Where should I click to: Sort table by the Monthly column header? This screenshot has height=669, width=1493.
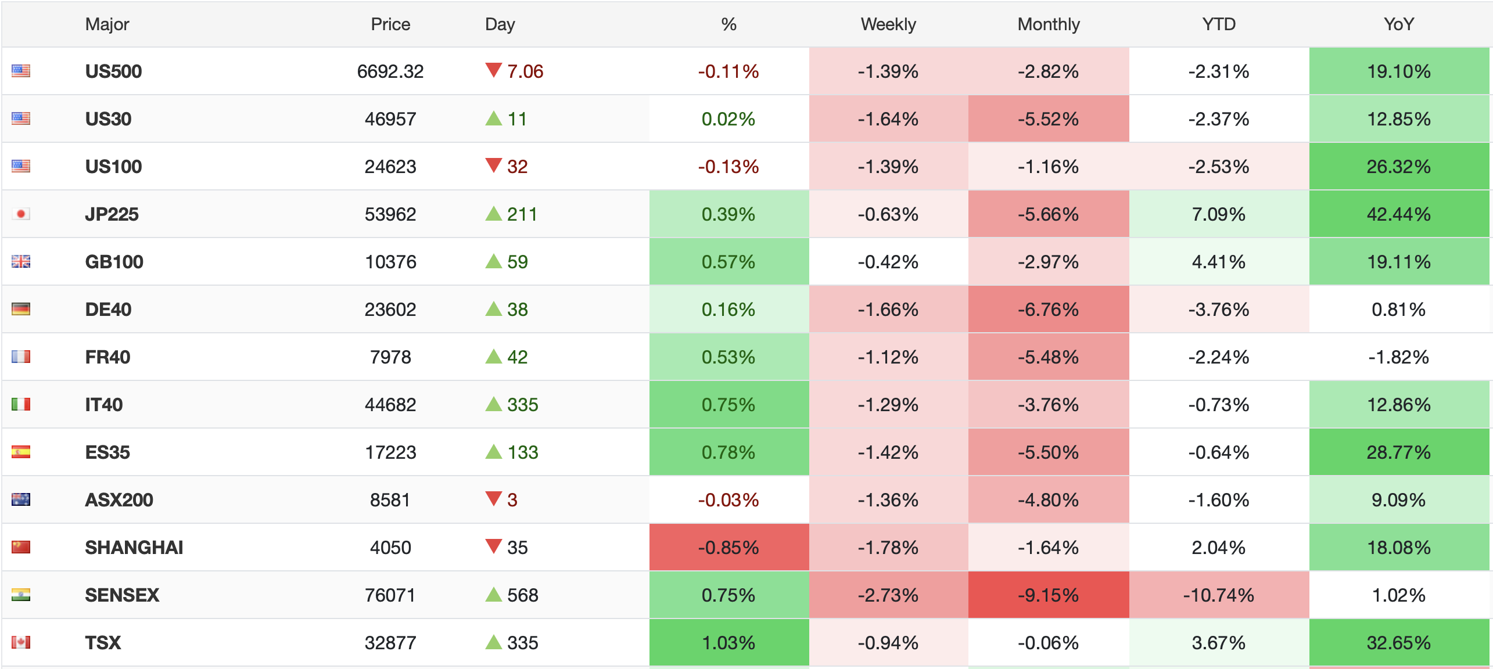click(x=1048, y=24)
